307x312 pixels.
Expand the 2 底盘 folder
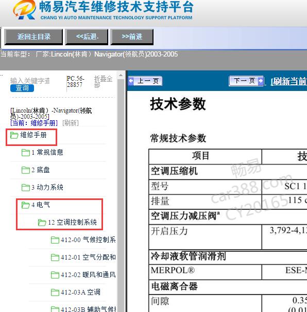point(41,170)
